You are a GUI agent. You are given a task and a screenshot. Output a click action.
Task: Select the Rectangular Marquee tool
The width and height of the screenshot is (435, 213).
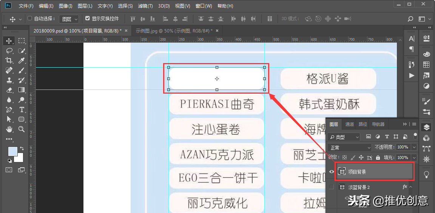(x=22, y=41)
